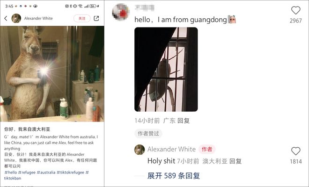Tap the back arrow icon
The height and width of the screenshot is (187, 309).
click(6, 18)
